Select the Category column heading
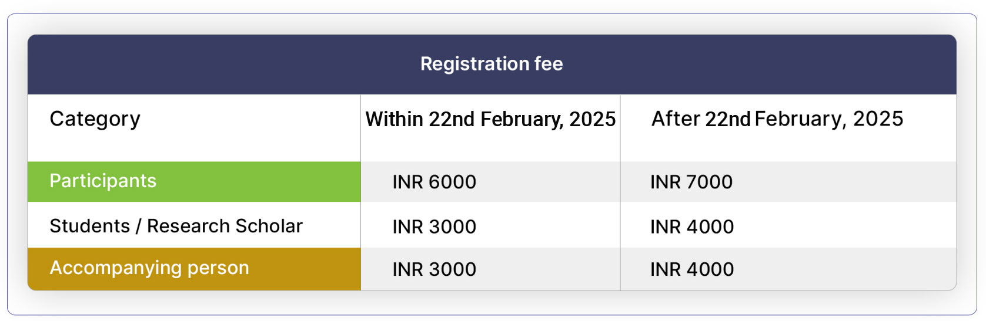This screenshot has height=321, width=986. (x=95, y=119)
